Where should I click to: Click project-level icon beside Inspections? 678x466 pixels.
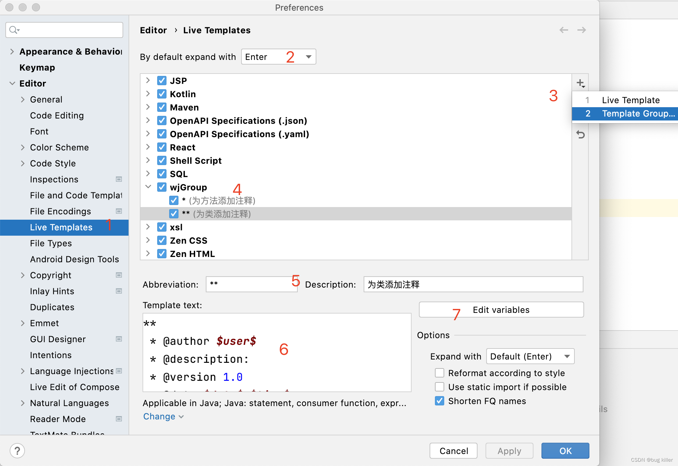[119, 179]
